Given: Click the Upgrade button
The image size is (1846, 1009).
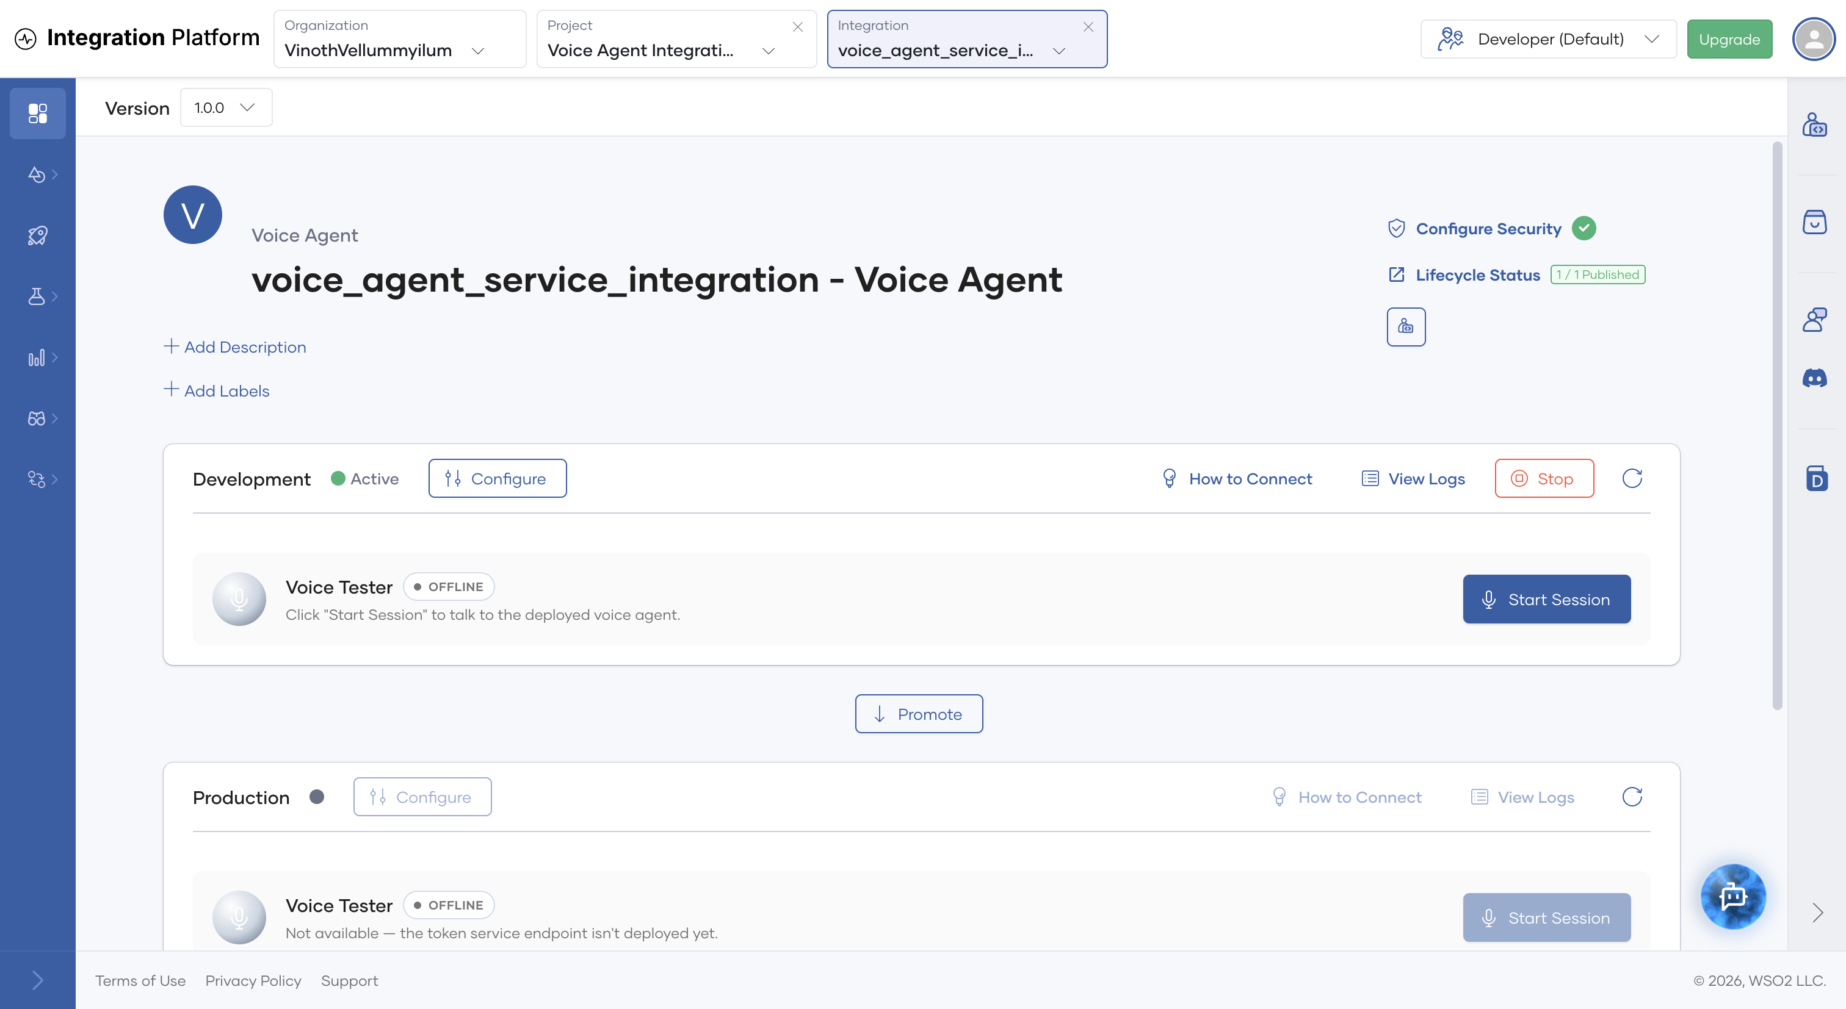Looking at the screenshot, I should click(1729, 38).
